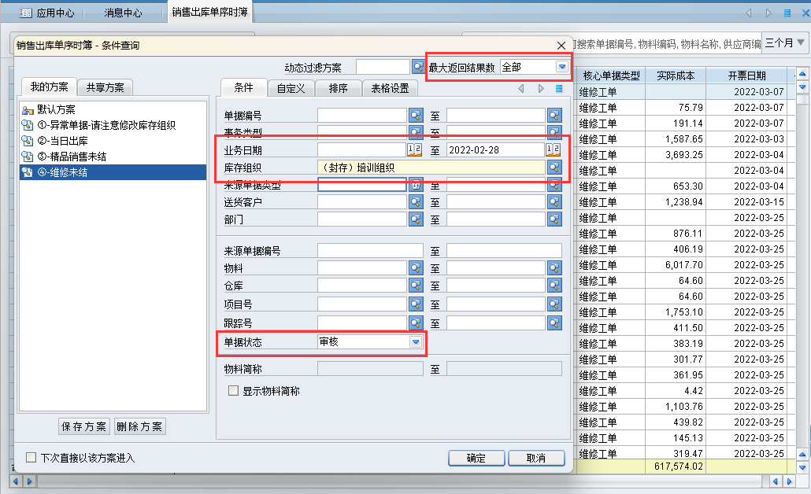Open calendar picker for 业务日期 start date

(415, 149)
